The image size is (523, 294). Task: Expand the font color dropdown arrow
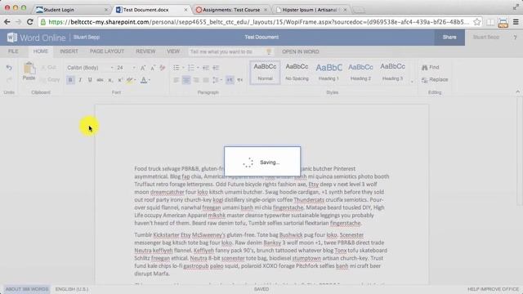149,80
